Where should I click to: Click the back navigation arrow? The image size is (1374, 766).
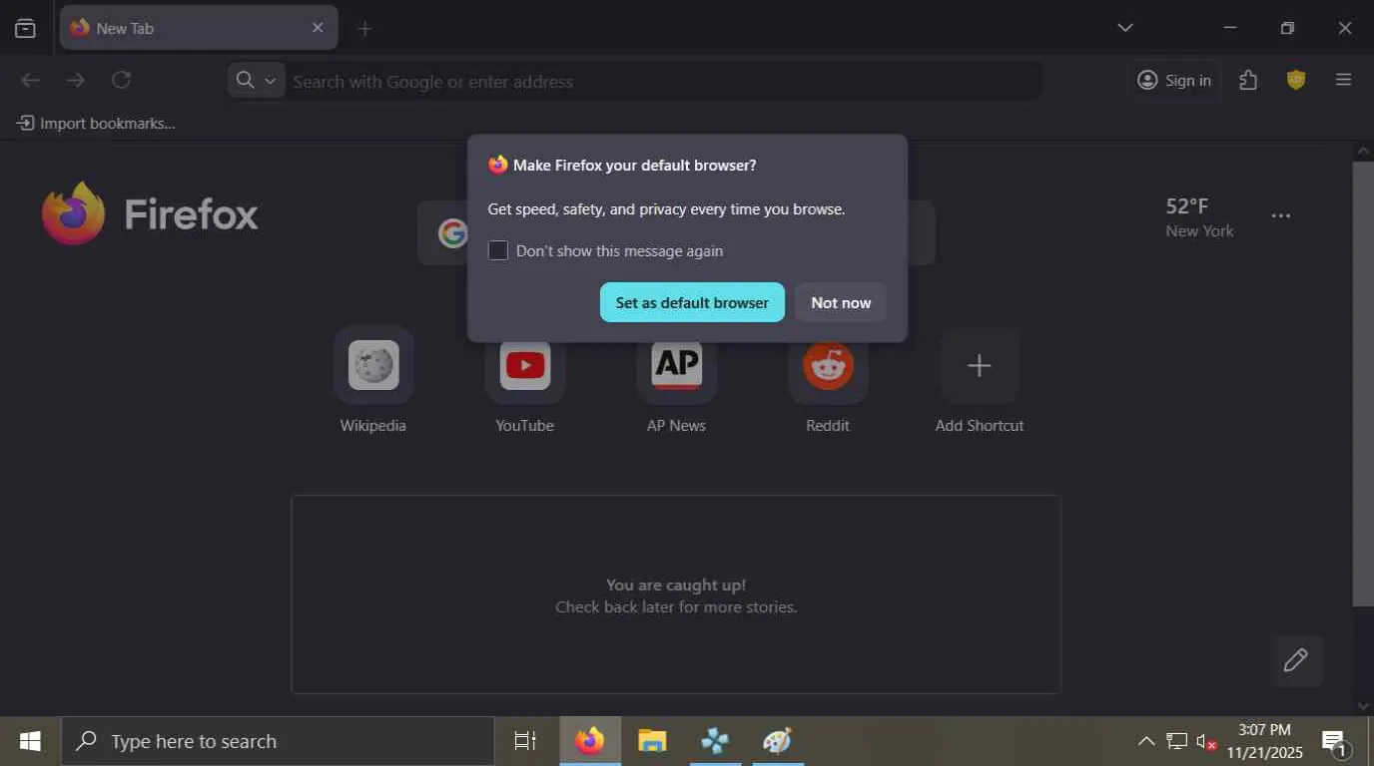(x=31, y=80)
